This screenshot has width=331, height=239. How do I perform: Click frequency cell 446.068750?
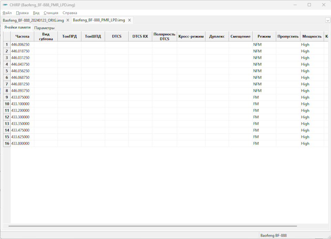[22, 77]
